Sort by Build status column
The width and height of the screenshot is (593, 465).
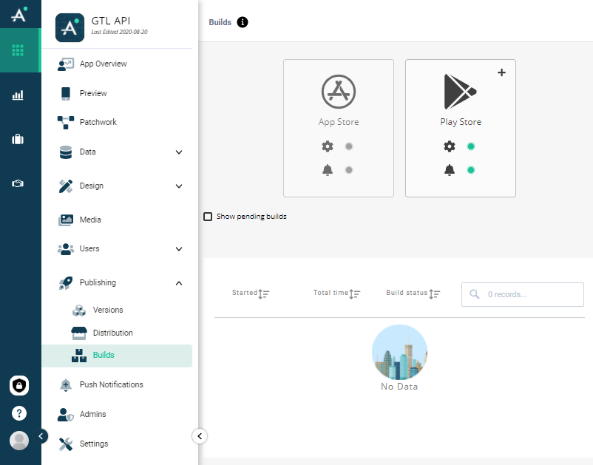click(413, 293)
